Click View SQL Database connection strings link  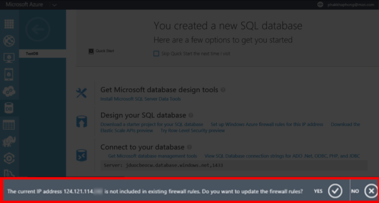282,156
